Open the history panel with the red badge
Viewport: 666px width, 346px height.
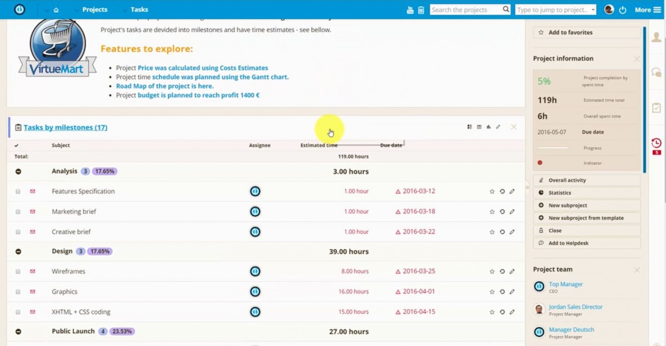[x=655, y=143]
